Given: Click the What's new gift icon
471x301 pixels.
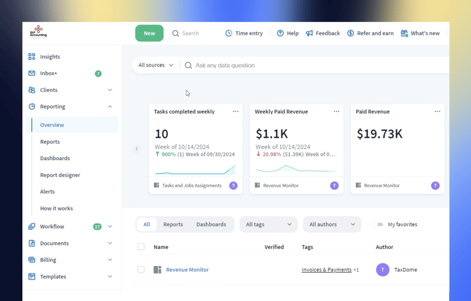Looking at the screenshot, I should (404, 33).
